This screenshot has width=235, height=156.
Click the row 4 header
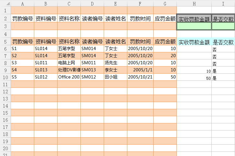(x=5, y=34)
